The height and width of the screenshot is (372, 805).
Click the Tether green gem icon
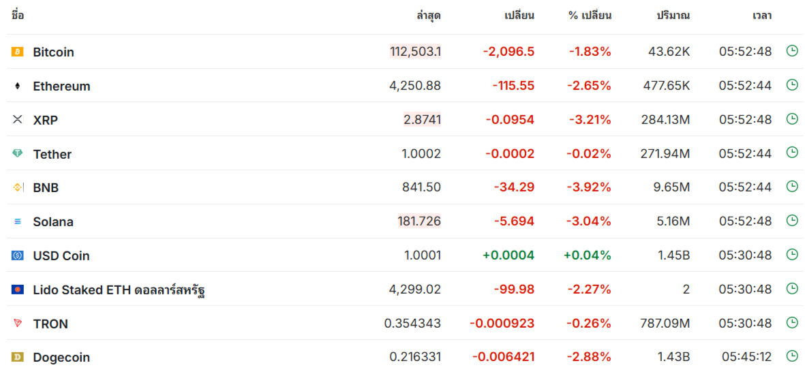click(18, 153)
